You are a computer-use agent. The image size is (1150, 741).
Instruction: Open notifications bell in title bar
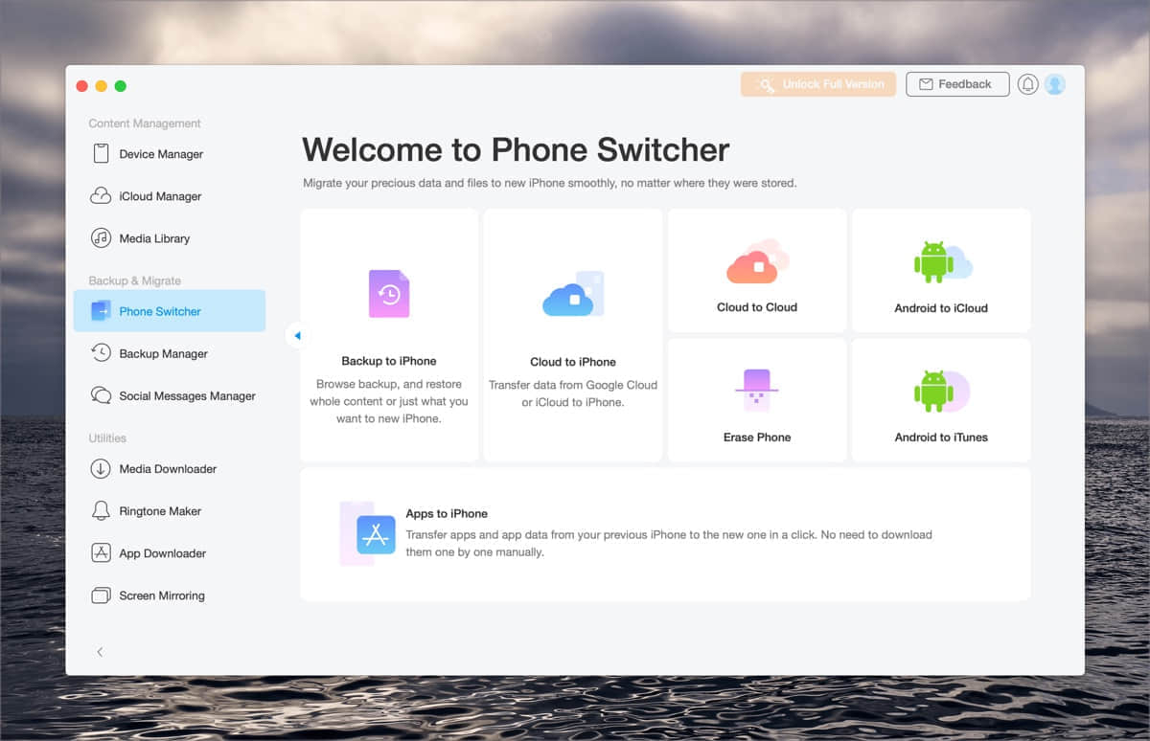tap(1028, 84)
